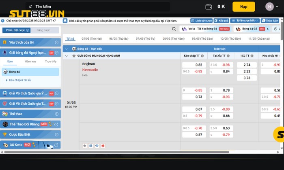Click the hot flame icon below the match
284x170 pixels.
[103, 145]
